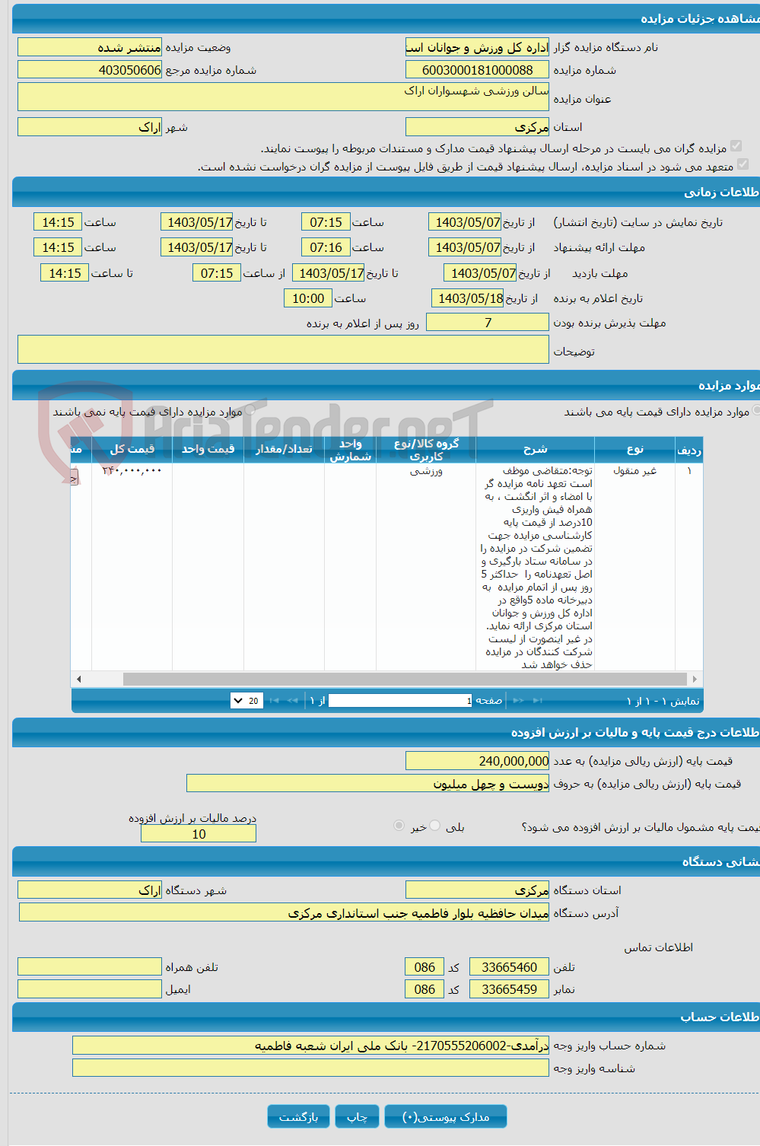760x1146 pixels.
Task: Select خیر radio for value added tax
Action: pyautogui.click(x=399, y=825)
